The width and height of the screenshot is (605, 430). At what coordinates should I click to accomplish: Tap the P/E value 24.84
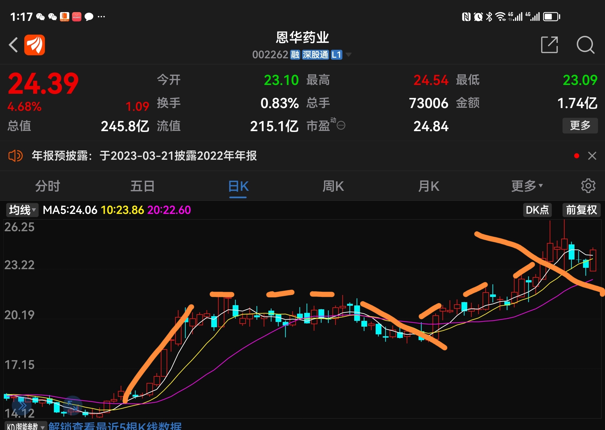point(431,126)
